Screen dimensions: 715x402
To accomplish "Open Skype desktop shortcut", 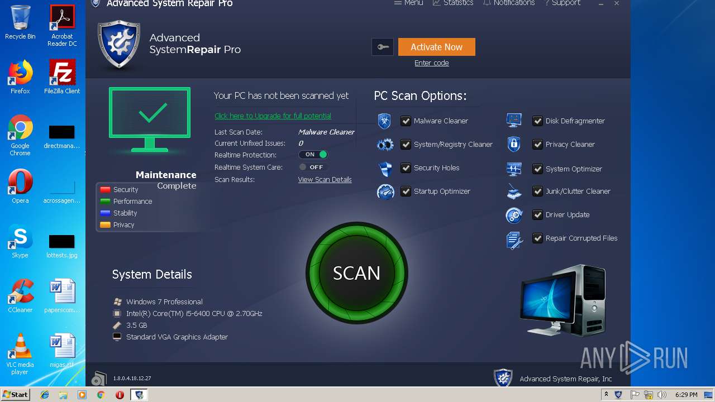I will coord(20,241).
